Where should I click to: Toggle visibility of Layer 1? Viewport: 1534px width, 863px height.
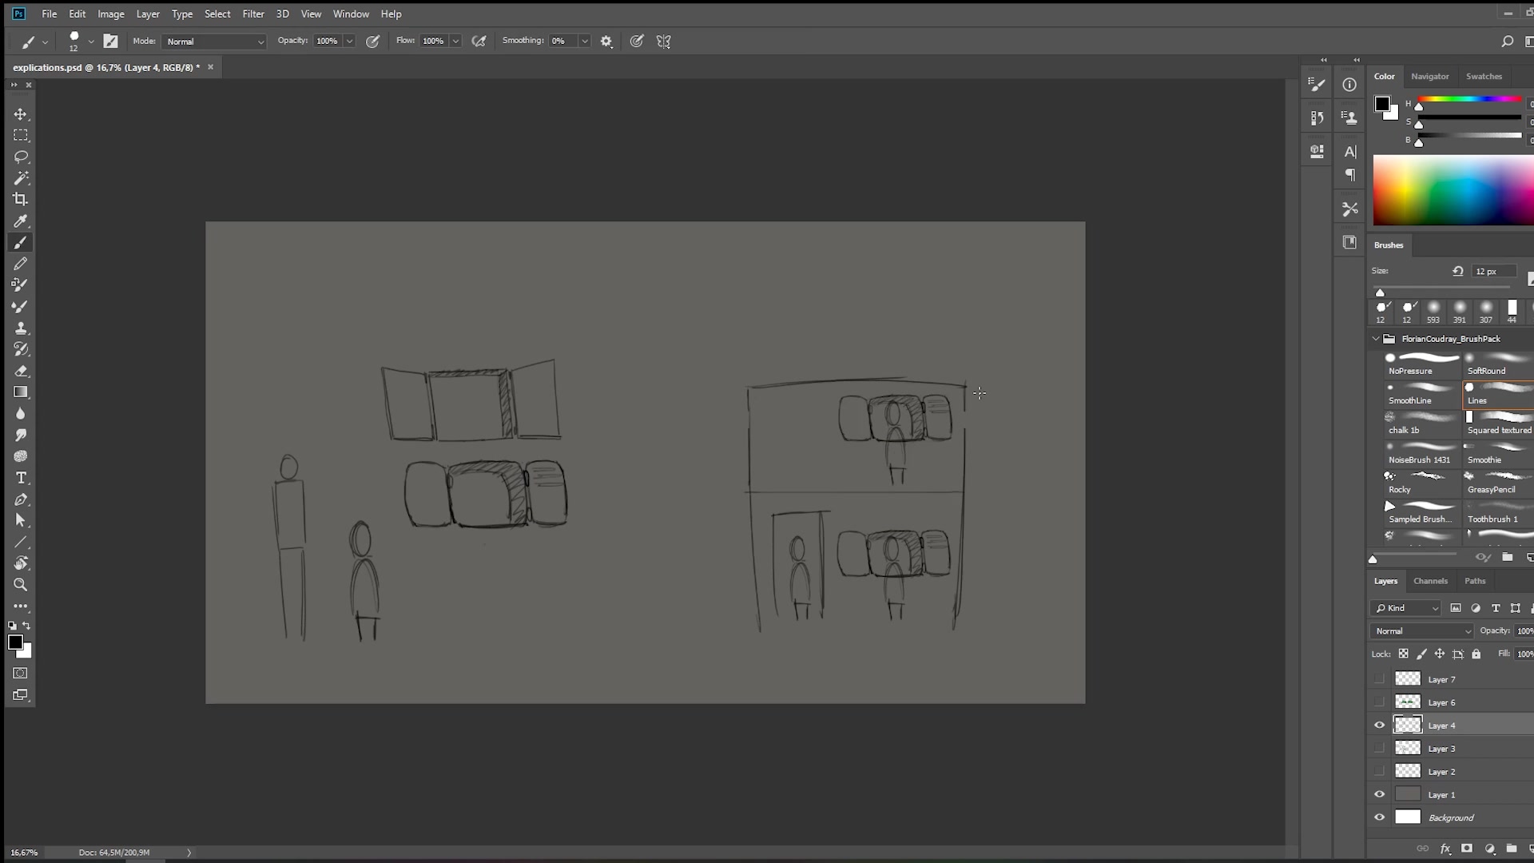(1379, 793)
